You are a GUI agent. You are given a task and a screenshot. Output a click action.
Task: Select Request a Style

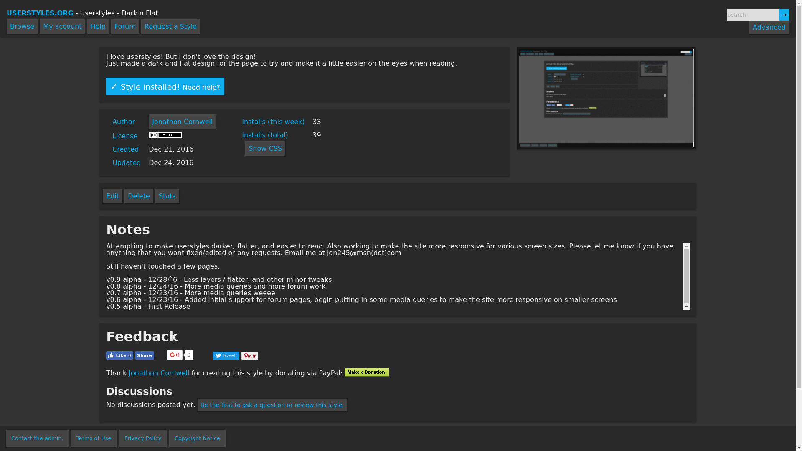(x=170, y=26)
